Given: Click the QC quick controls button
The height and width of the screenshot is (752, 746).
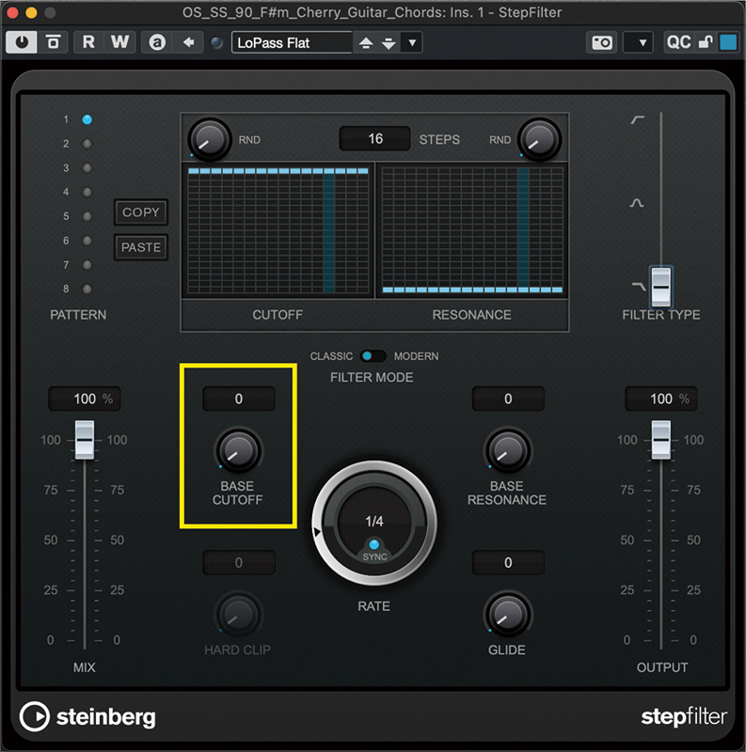Looking at the screenshot, I should pos(678,42).
